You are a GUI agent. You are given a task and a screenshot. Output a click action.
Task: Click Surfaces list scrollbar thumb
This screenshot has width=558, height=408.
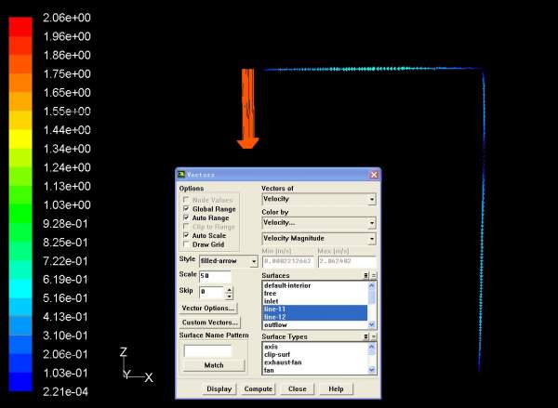point(371,296)
